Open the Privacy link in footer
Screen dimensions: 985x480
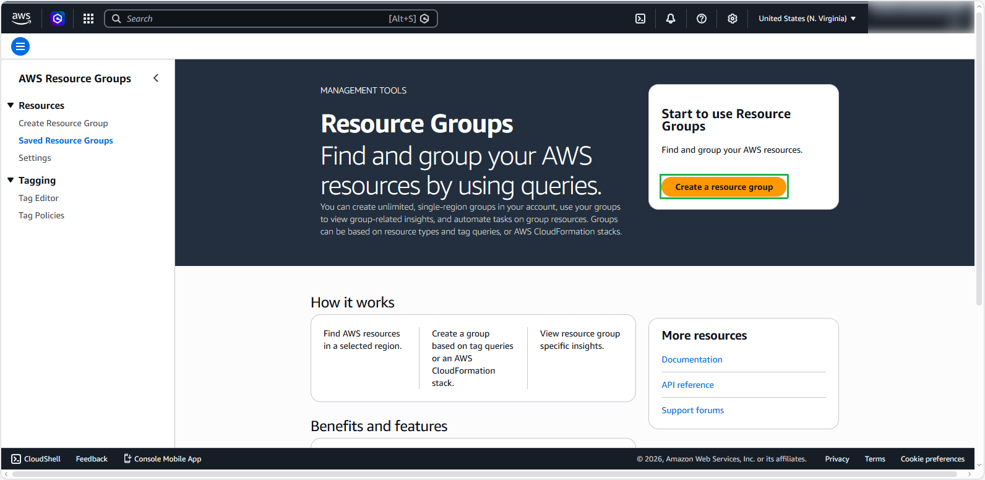point(837,459)
